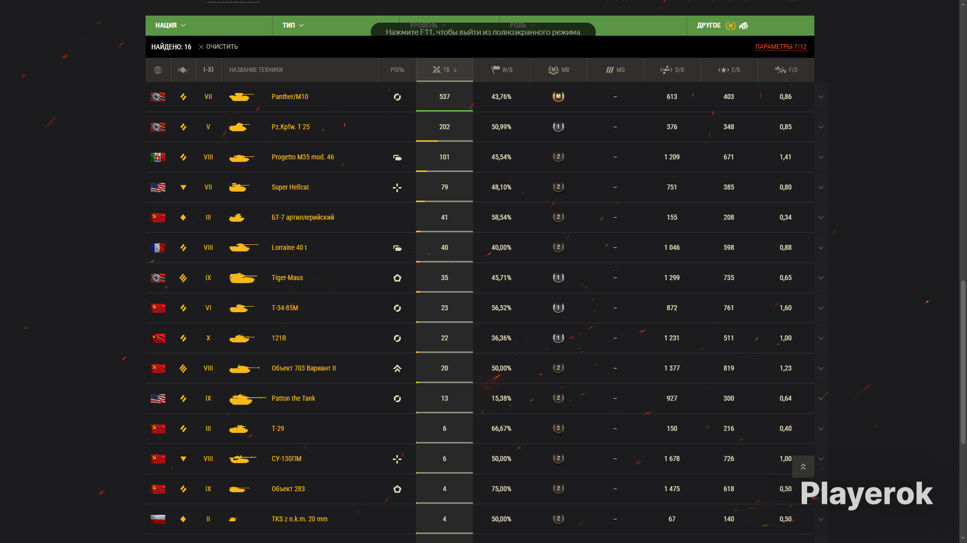Click the Panther/M10 battles progress bar
Image resolution: width=967 pixels, height=543 pixels.
tap(444, 111)
